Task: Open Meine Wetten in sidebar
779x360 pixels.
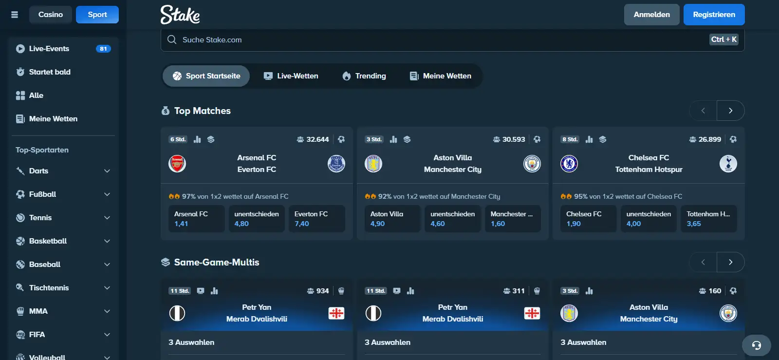Action: tap(63, 119)
